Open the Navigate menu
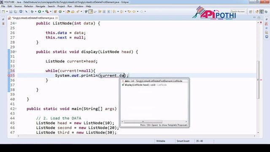This screenshot has width=270, height=152. (x=40, y=6)
